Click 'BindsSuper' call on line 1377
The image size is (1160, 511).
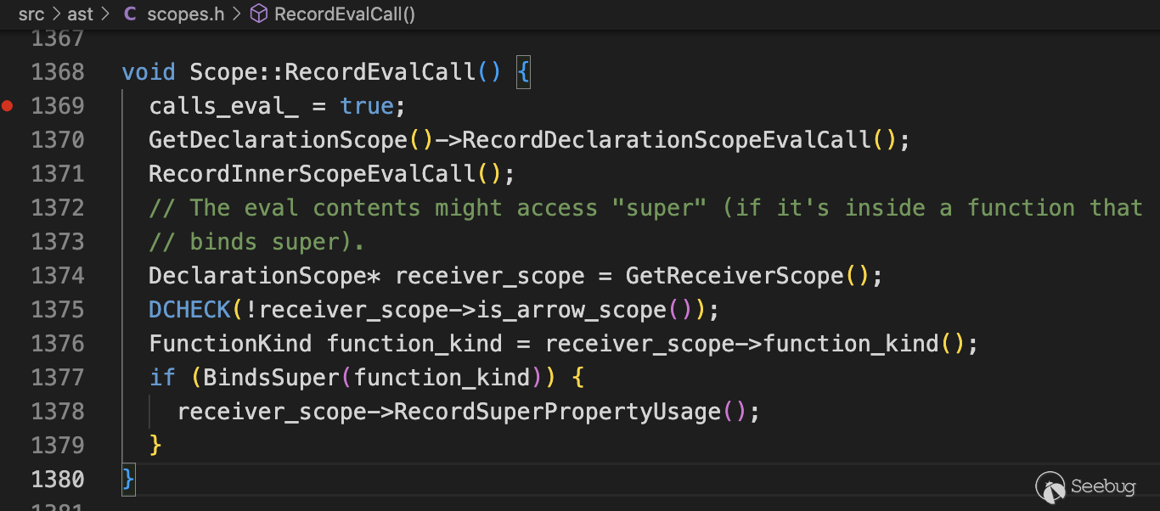coord(272,378)
